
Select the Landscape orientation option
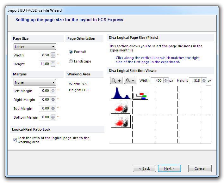coord(71,61)
